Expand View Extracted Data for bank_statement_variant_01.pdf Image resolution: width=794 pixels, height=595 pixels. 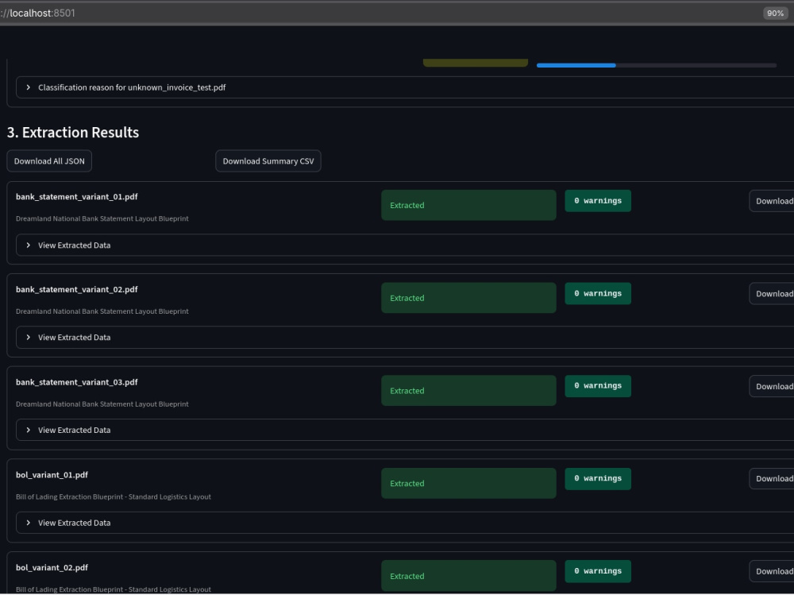[x=405, y=245]
